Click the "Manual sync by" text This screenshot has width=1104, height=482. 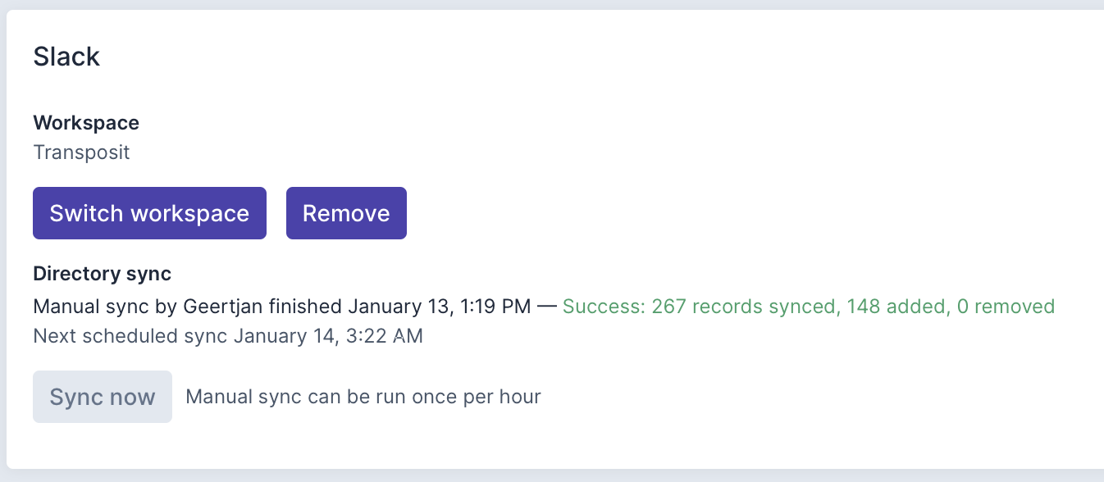105,307
